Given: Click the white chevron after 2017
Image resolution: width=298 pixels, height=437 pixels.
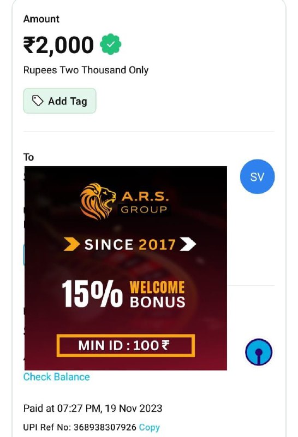Looking at the screenshot, I should (188, 244).
